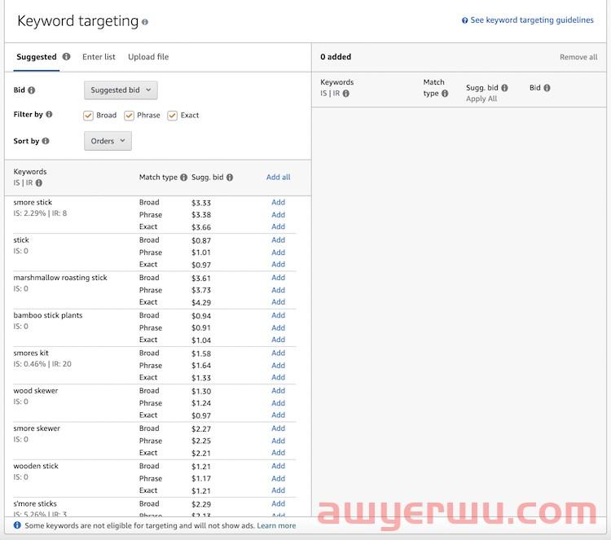611x540 pixels.
Task: Uncheck the Broad filter checkbox
Action: click(88, 116)
